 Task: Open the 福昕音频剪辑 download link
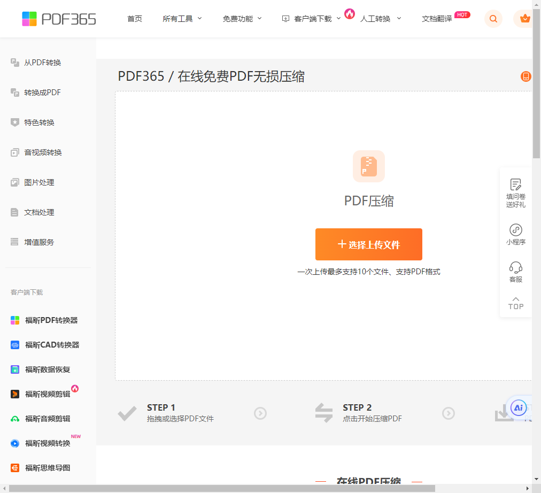[x=48, y=419]
